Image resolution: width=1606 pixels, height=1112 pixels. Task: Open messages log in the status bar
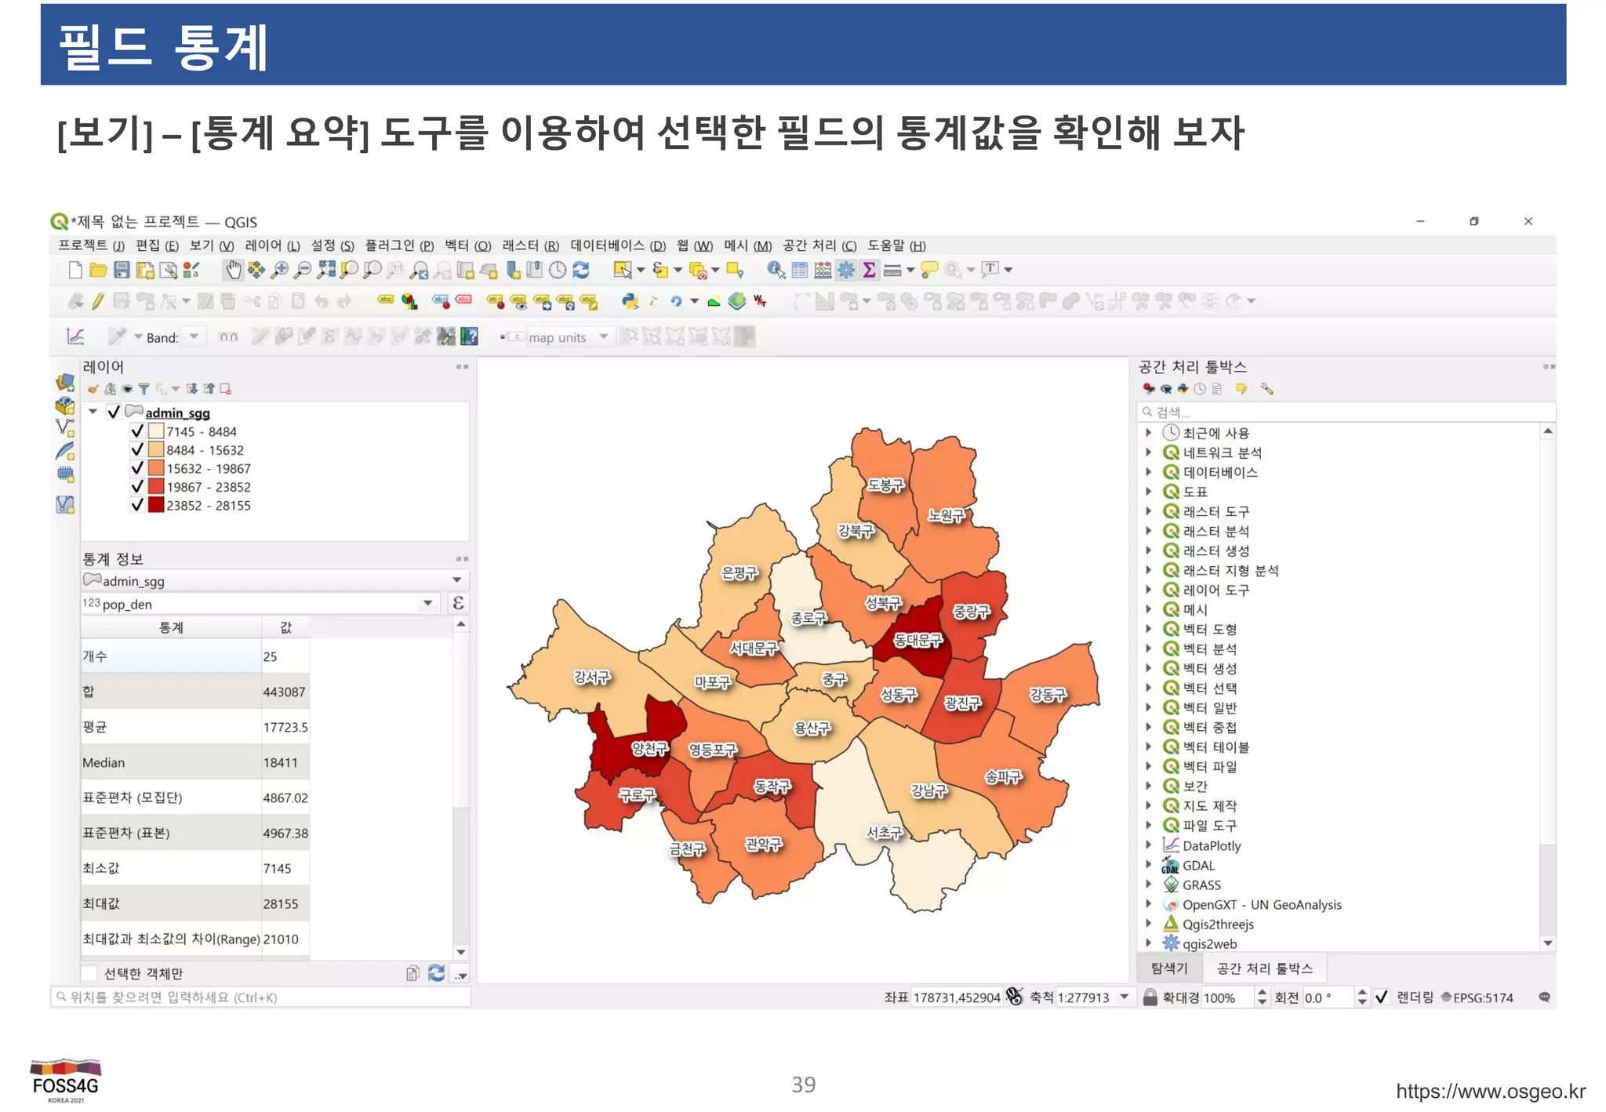click(1544, 998)
